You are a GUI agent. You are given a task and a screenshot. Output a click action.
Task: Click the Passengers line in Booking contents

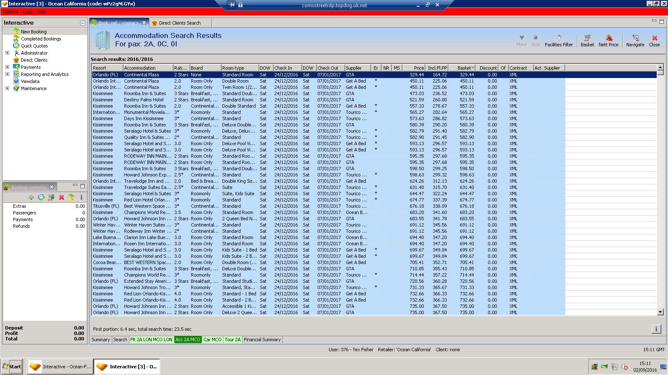45,213
